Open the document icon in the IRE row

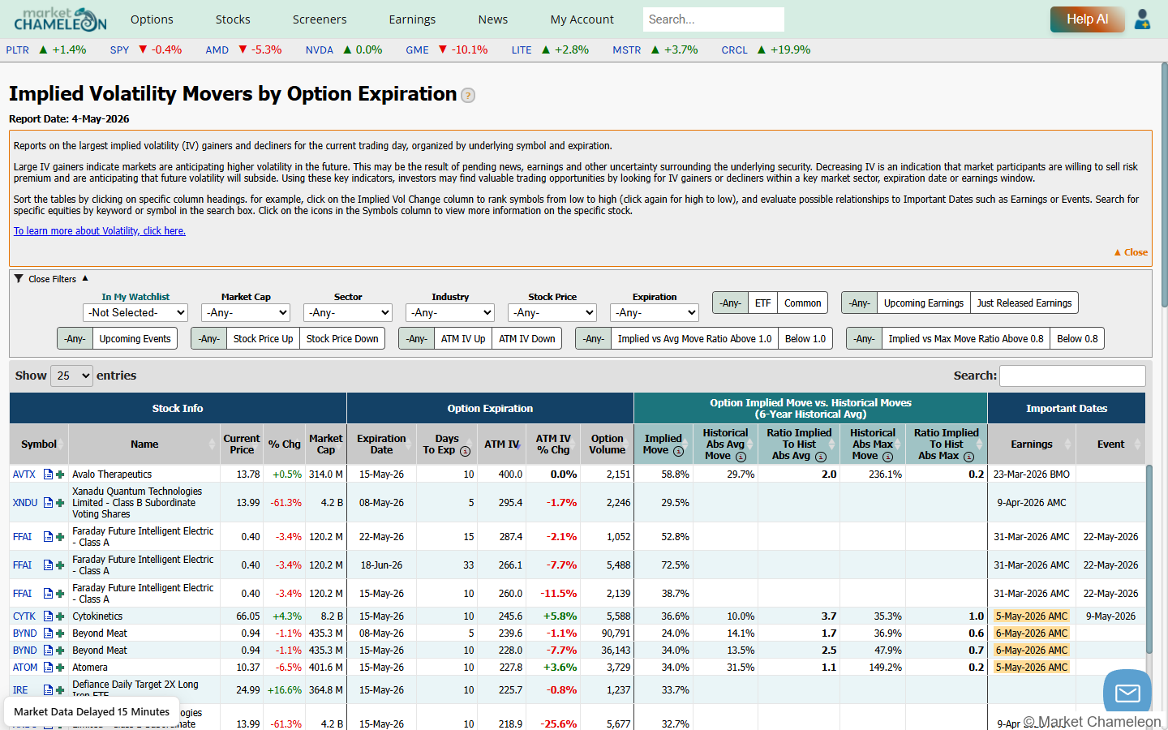click(x=48, y=690)
